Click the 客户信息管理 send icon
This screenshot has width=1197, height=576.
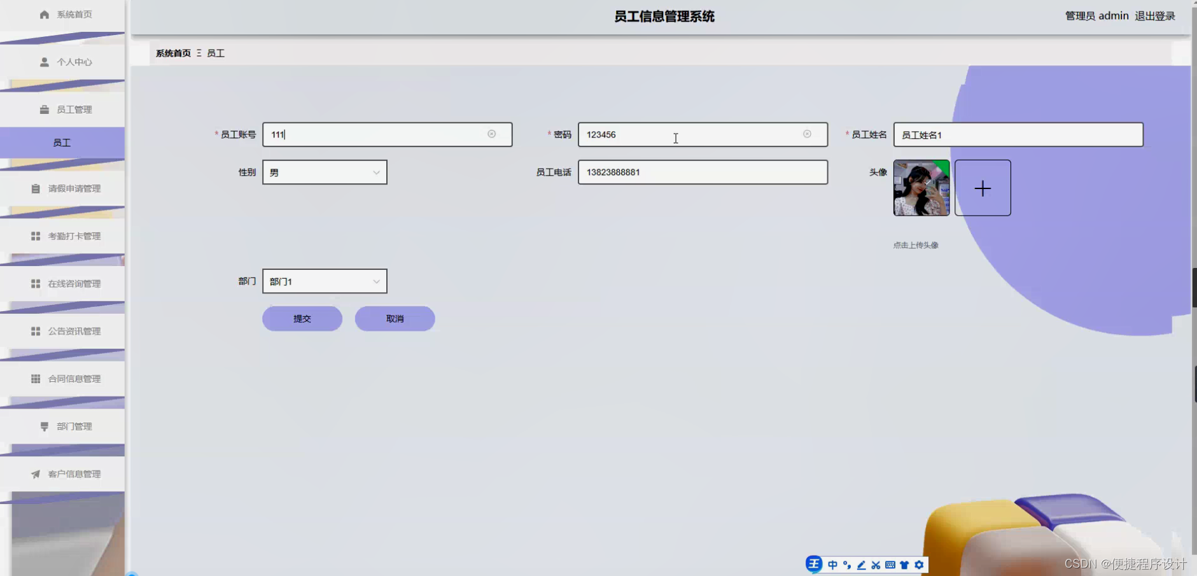click(36, 474)
